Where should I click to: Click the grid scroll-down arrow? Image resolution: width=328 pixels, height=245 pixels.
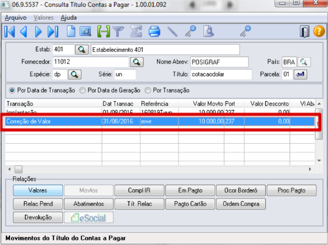coord(319,161)
